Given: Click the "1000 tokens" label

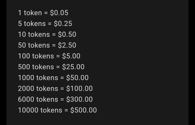Looking at the screenshot, I should tap(38, 78).
